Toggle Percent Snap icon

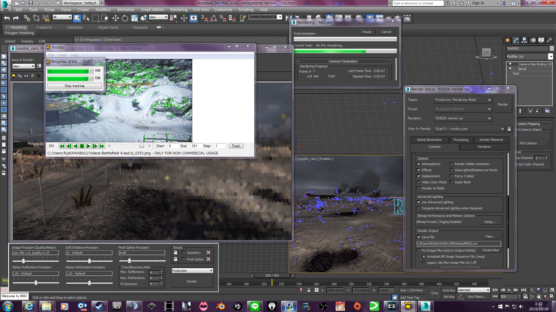(x=223, y=18)
